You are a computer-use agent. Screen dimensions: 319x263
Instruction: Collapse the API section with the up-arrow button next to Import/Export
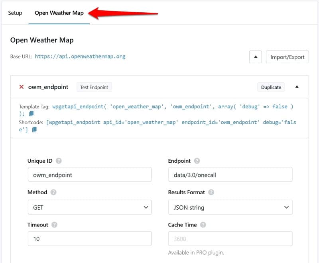tap(255, 57)
